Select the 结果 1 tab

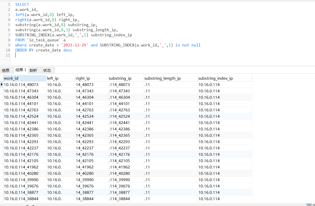(x=21, y=70)
